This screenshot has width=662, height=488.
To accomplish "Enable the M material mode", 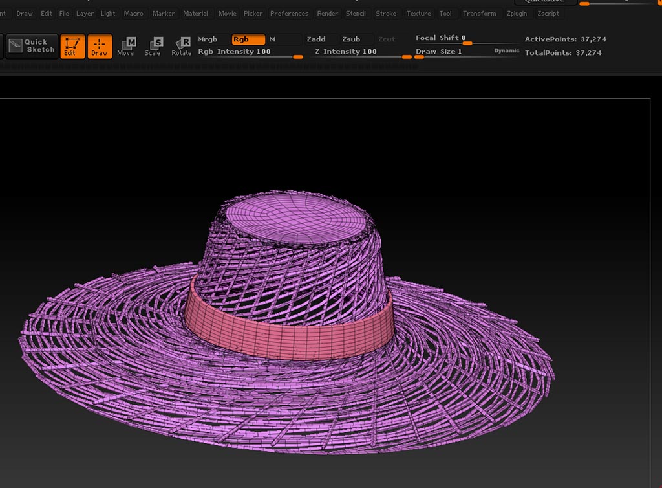I will click(284, 39).
